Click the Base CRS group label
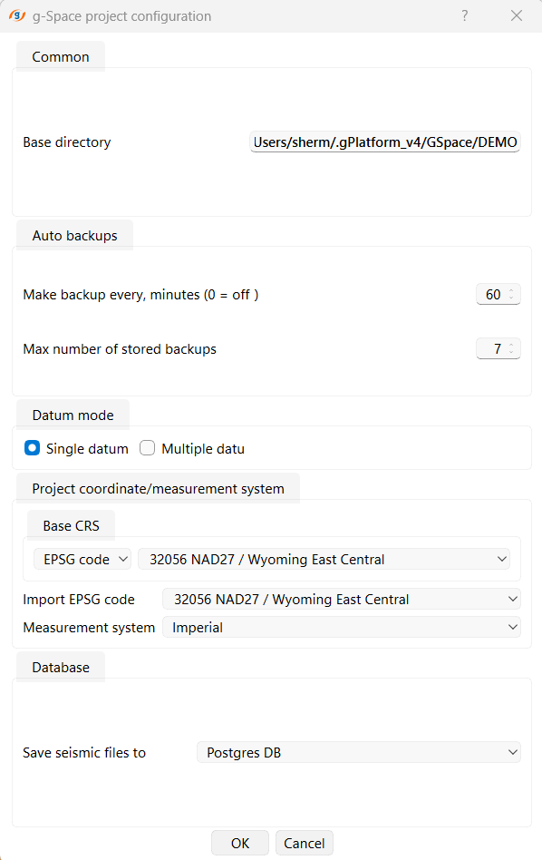The height and width of the screenshot is (860, 542). click(72, 525)
